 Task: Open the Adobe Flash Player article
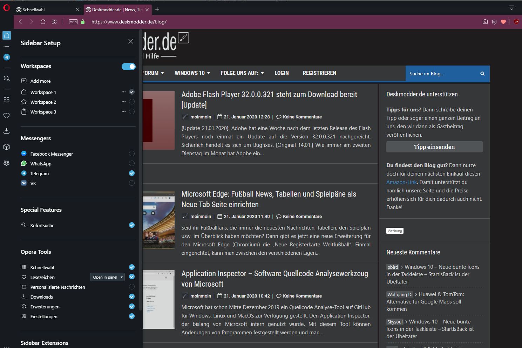click(269, 100)
